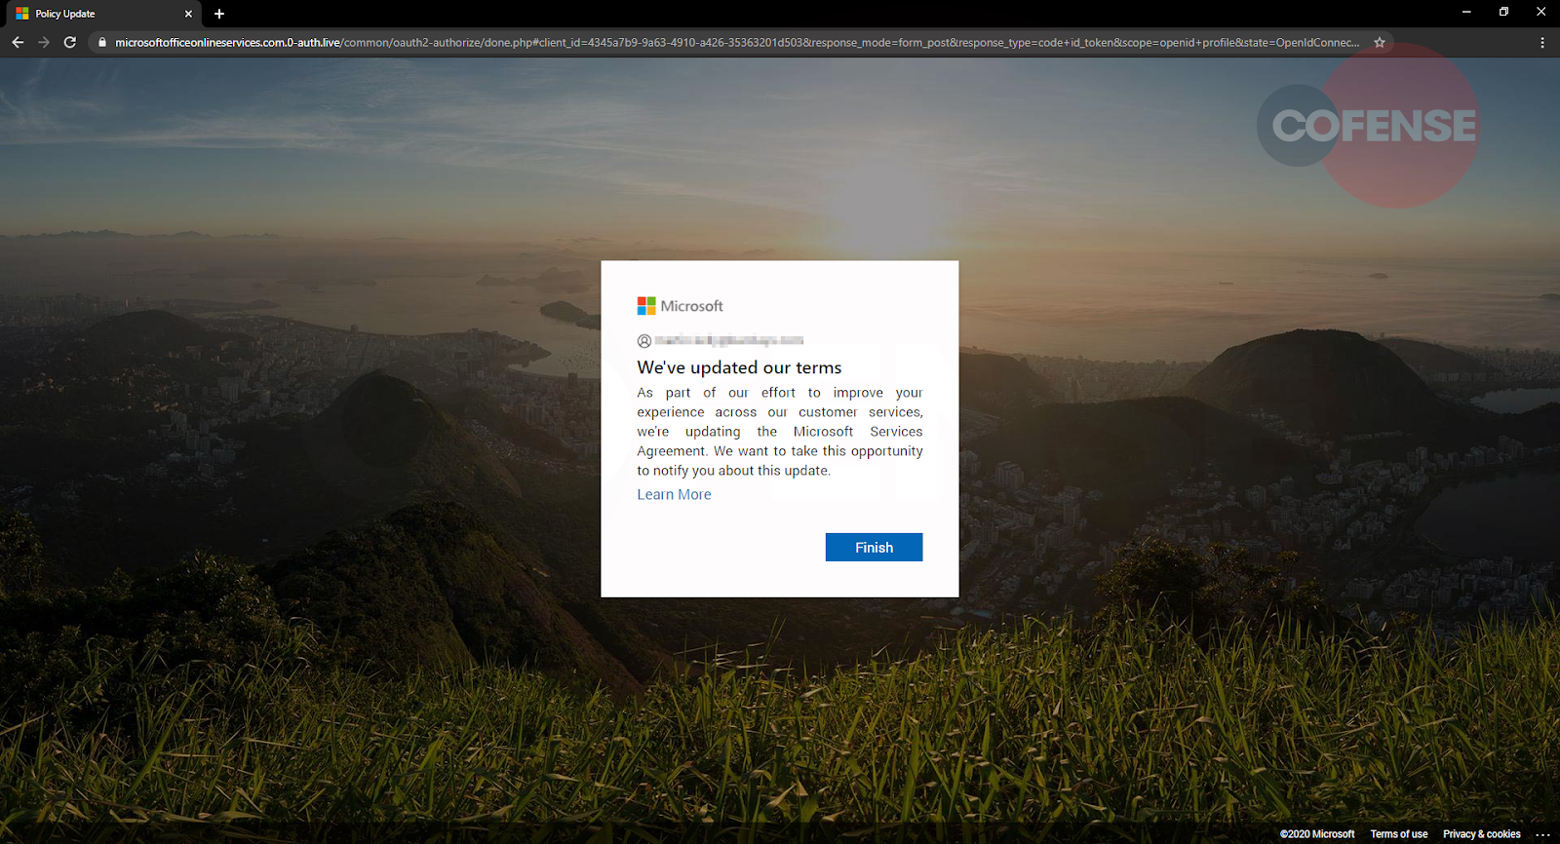The image size is (1560, 844).
Task: Restore down the browser window
Action: click(x=1503, y=12)
